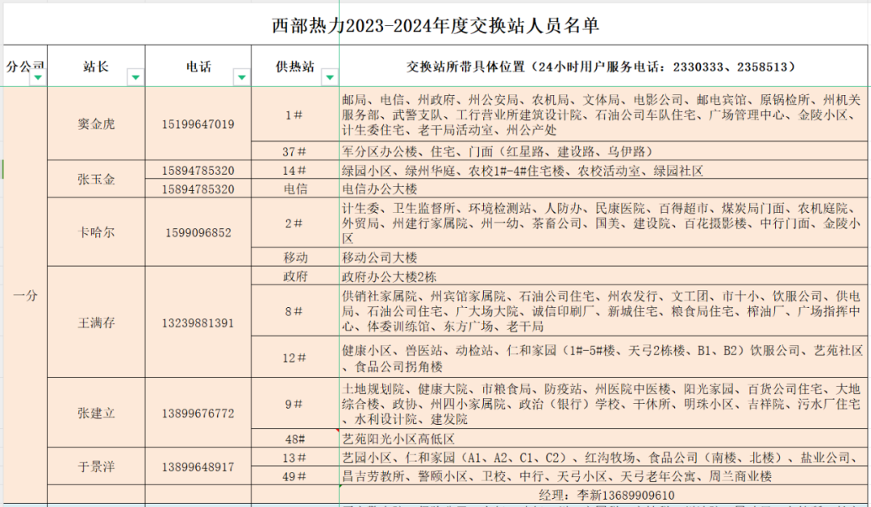Select the 交换站所带具体位置 header cell
Screen dimensions: 871x507
pos(603,66)
